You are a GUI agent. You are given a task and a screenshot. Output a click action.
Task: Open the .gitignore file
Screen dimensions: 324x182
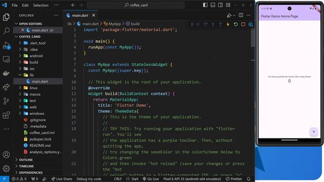[37, 120]
